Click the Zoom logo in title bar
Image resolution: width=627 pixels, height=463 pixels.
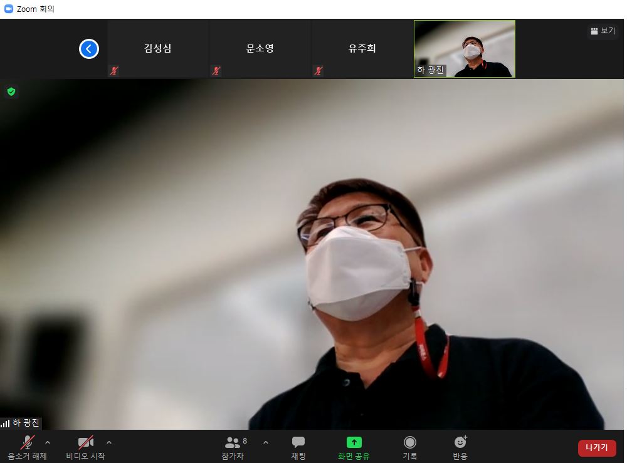9,9
